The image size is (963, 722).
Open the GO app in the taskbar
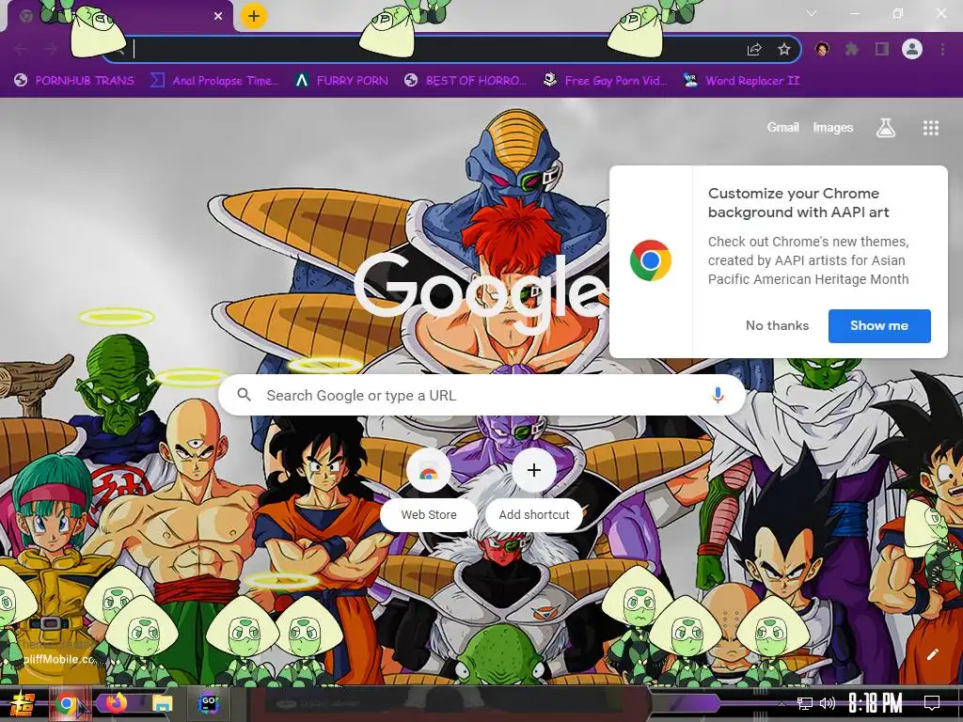(209, 703)
